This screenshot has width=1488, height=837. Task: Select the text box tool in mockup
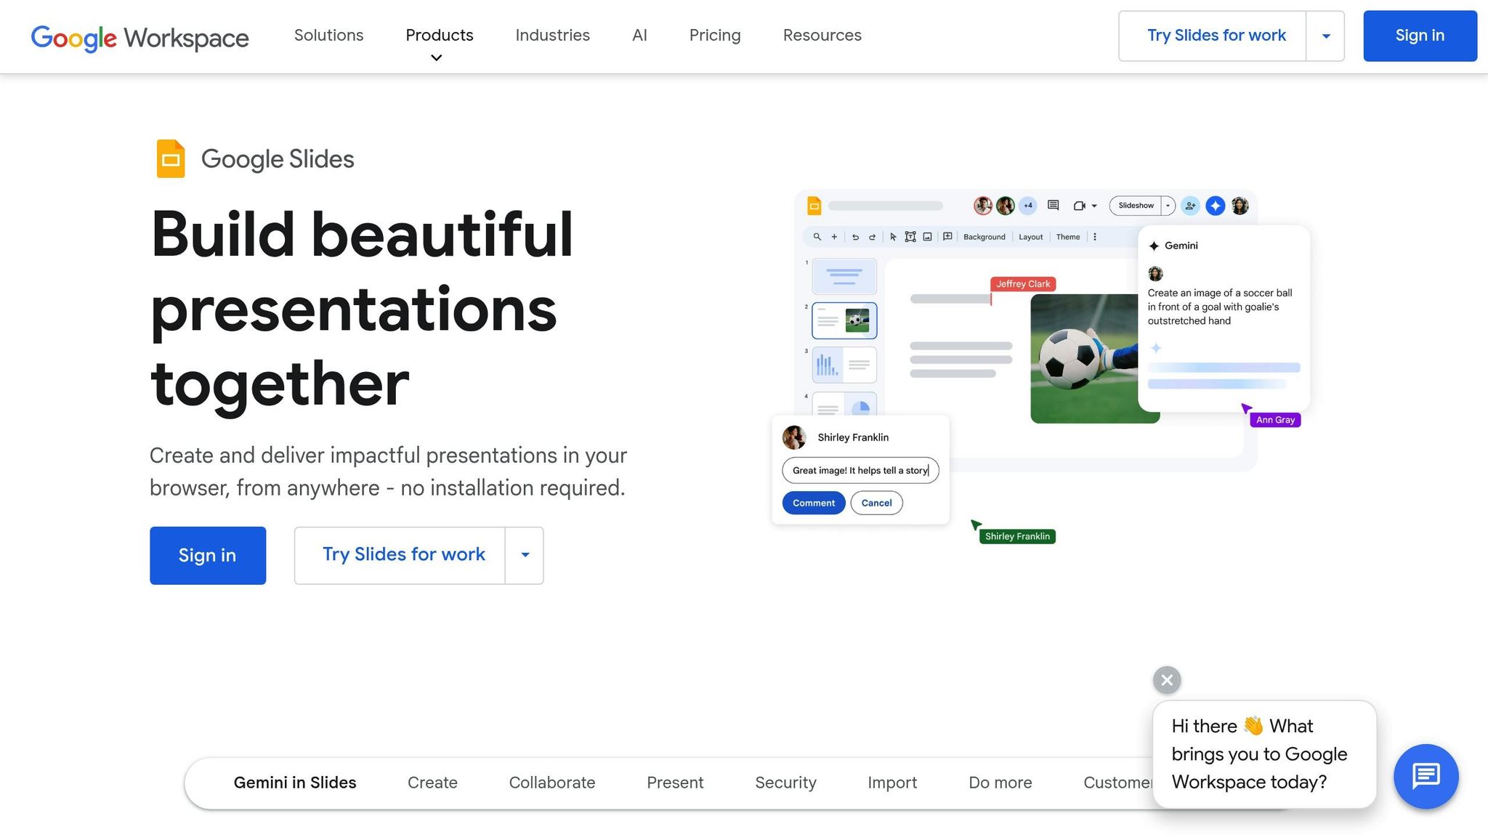[x=910, y=237]
